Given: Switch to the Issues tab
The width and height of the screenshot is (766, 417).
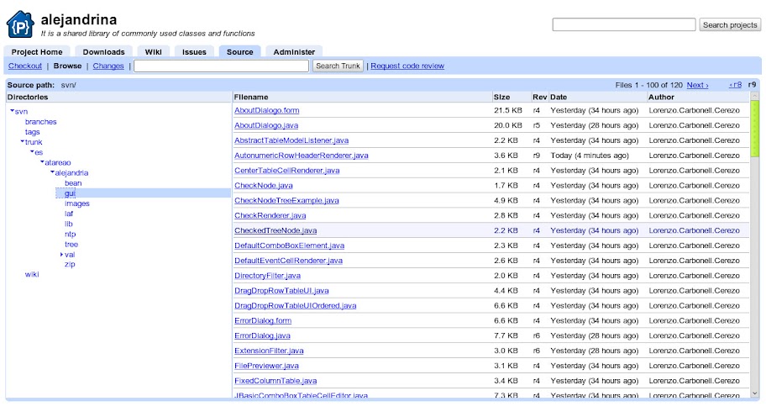Looking at the screenshot, I should 194,52.
